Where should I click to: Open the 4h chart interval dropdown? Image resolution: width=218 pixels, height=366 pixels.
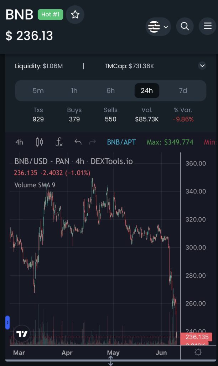click(19, 142)
